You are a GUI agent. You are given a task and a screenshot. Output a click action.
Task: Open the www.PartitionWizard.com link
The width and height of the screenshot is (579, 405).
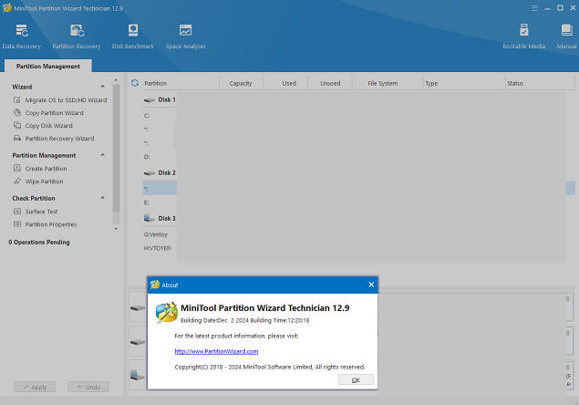tap(216, 351)
